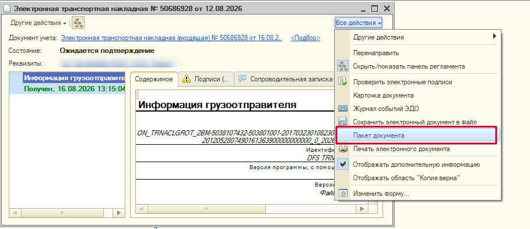This screenshot has width=530, height=229.
Task: Choose Проверить электронные подписи
Action: [417, 82]
